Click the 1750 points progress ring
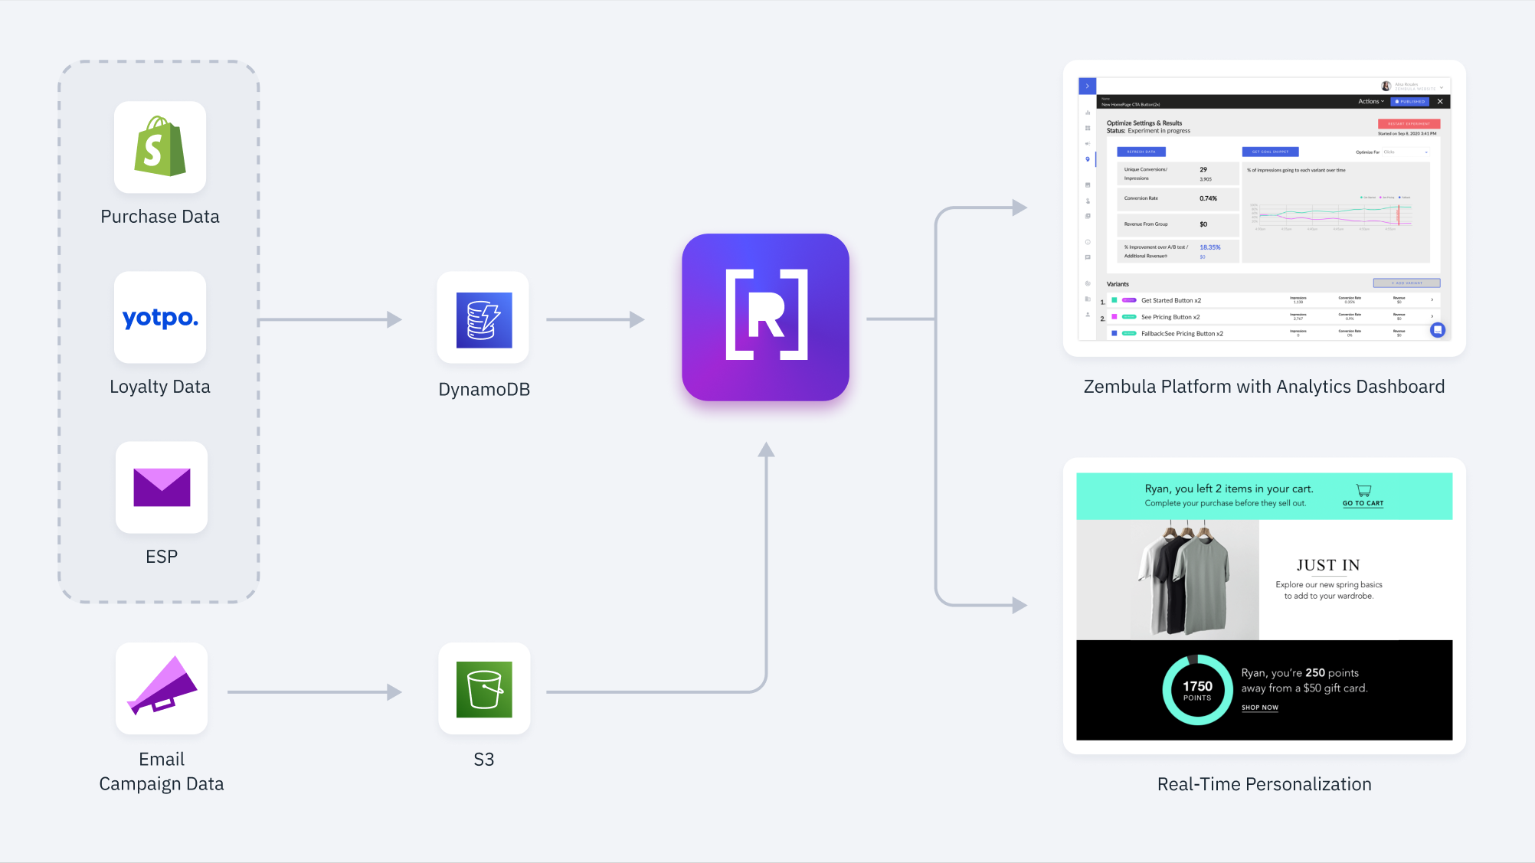Viewport: 1535px width, 863px height. pyautogui.click(x=1197, y=689)
